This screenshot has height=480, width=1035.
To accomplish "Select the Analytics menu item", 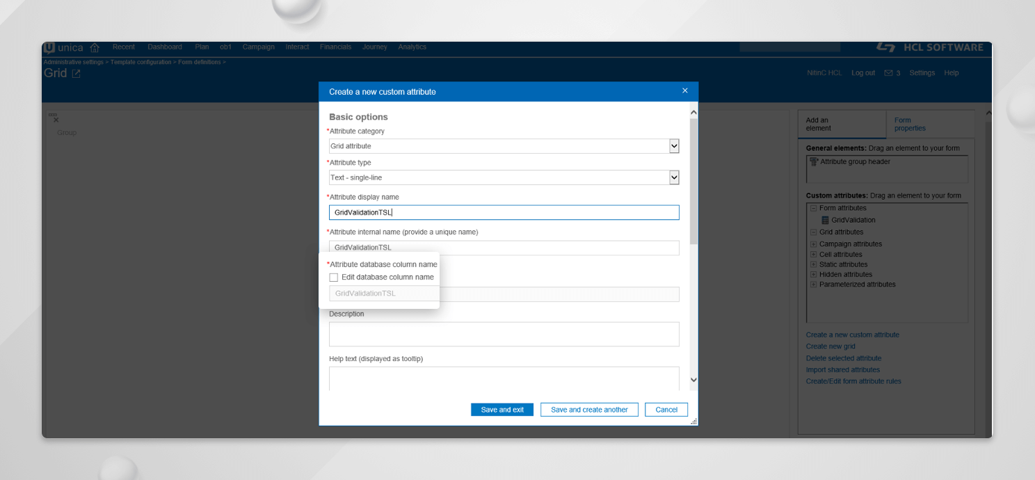I will click(412, 47).
